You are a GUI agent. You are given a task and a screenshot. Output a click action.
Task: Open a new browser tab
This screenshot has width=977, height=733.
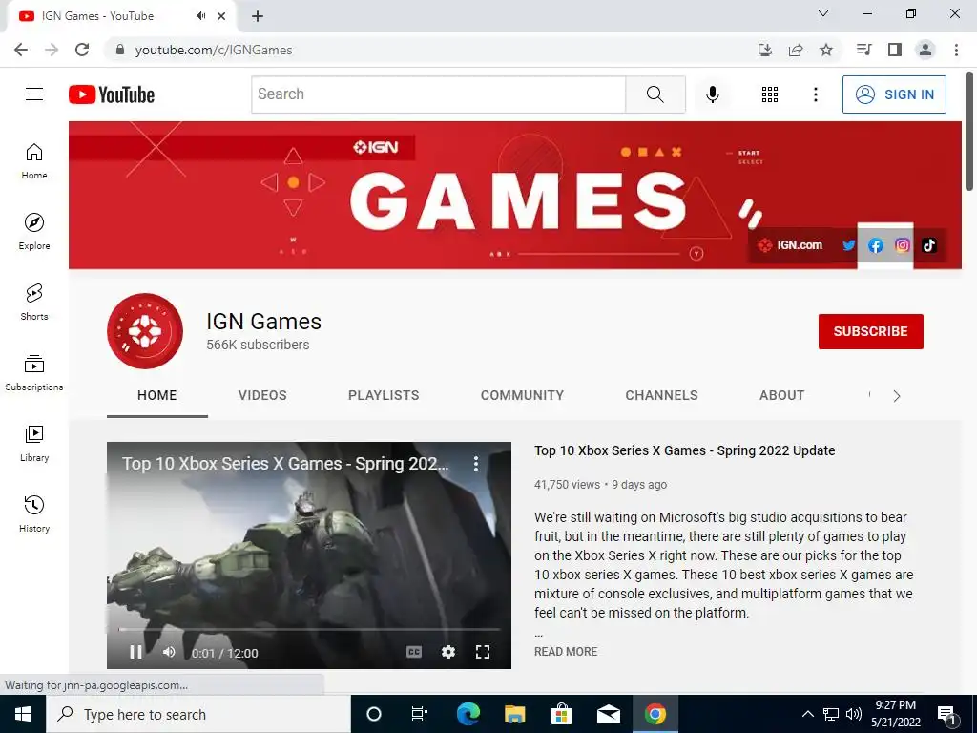click(258, 16)
